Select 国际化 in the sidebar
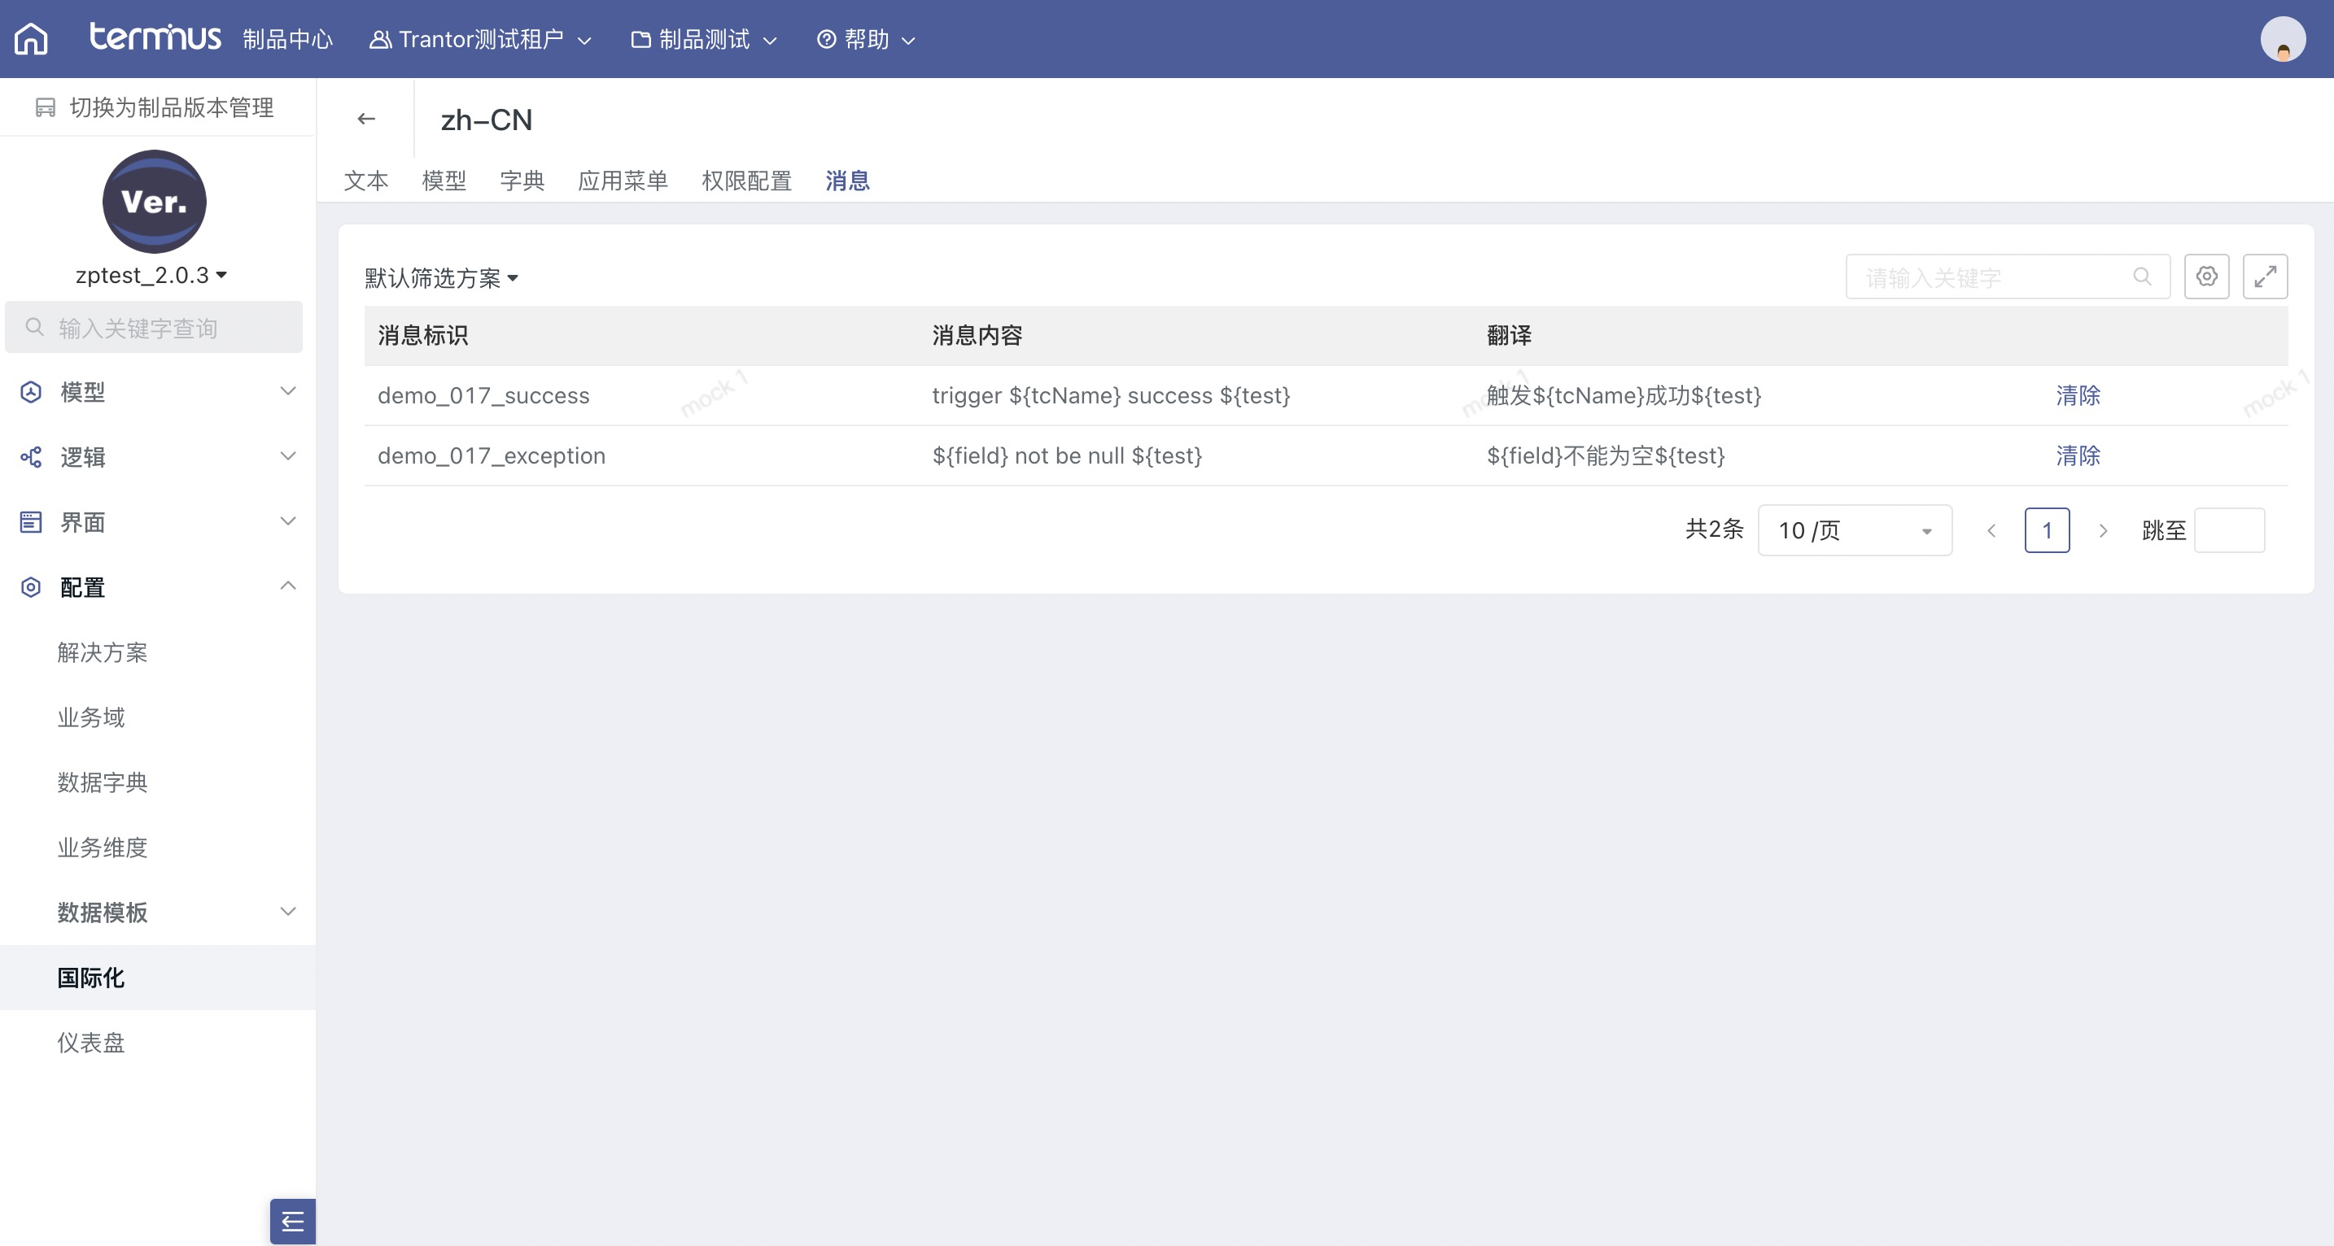The width and height of the screenshot is (2334, 1246). pos(158,977)
